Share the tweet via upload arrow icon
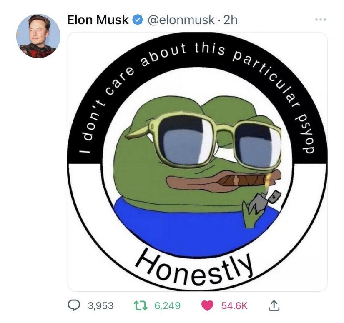Image resolution: width=344 pixels, height=323 pixels. pyautogui.click(x=274, y=305)
